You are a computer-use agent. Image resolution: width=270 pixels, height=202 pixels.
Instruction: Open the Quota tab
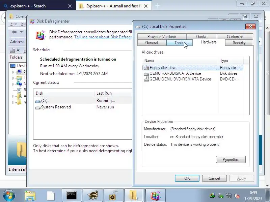click(201, 37)
